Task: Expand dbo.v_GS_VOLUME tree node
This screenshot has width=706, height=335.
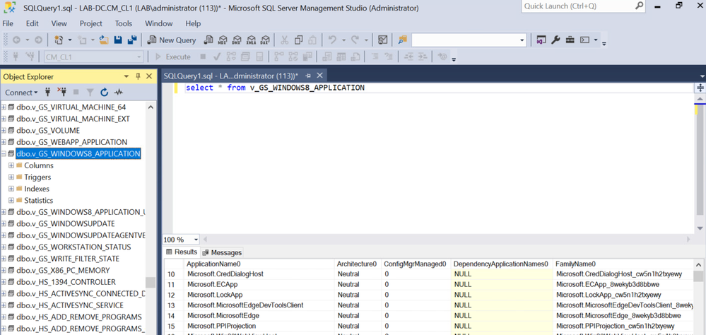Action: pos(4,130)
